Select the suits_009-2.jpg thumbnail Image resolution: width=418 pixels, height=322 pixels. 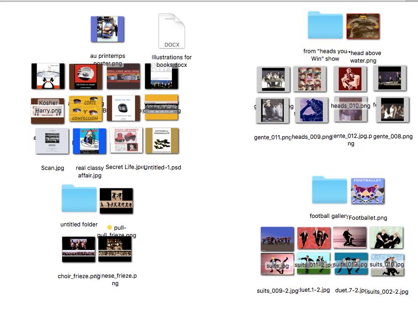277,264
